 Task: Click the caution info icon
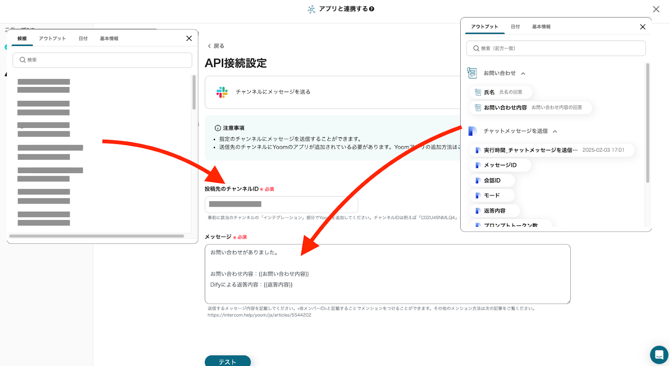[x=218, y=128]
